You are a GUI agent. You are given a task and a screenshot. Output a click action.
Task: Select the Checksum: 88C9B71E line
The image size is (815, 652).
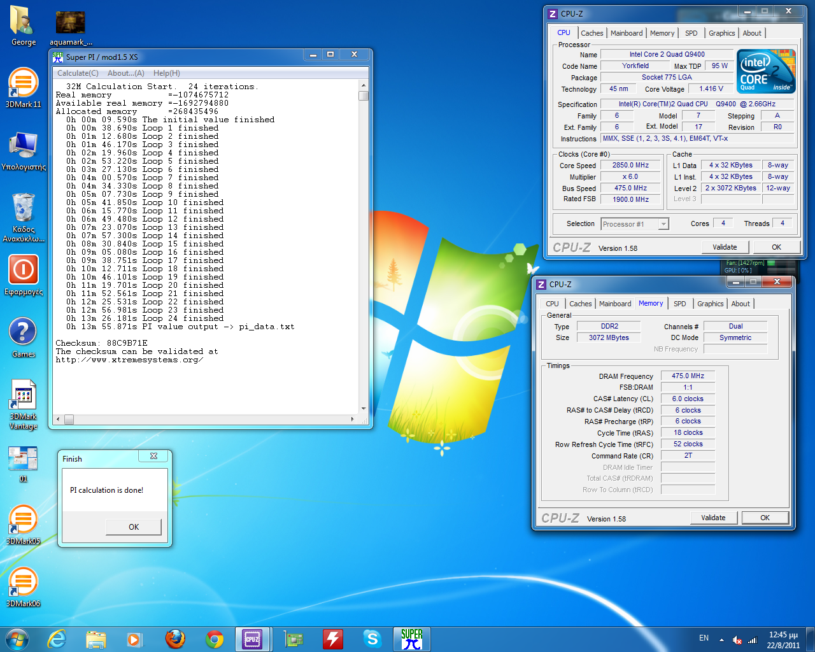coord(101,343)
